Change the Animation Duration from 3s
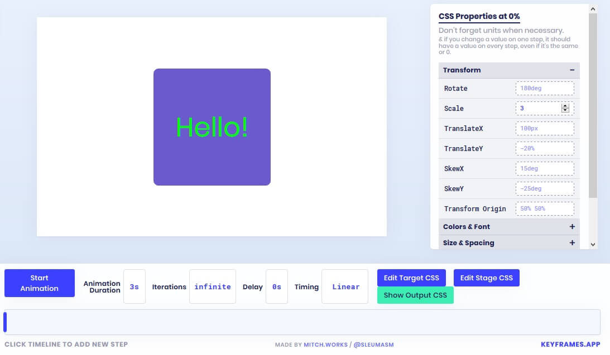 134,286
